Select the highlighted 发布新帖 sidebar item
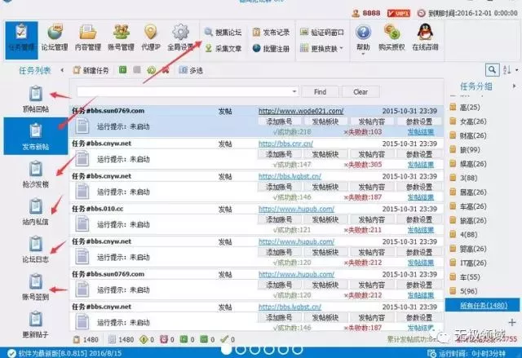Viewport: 522px width, 358px height. click(x=36, y=136)
